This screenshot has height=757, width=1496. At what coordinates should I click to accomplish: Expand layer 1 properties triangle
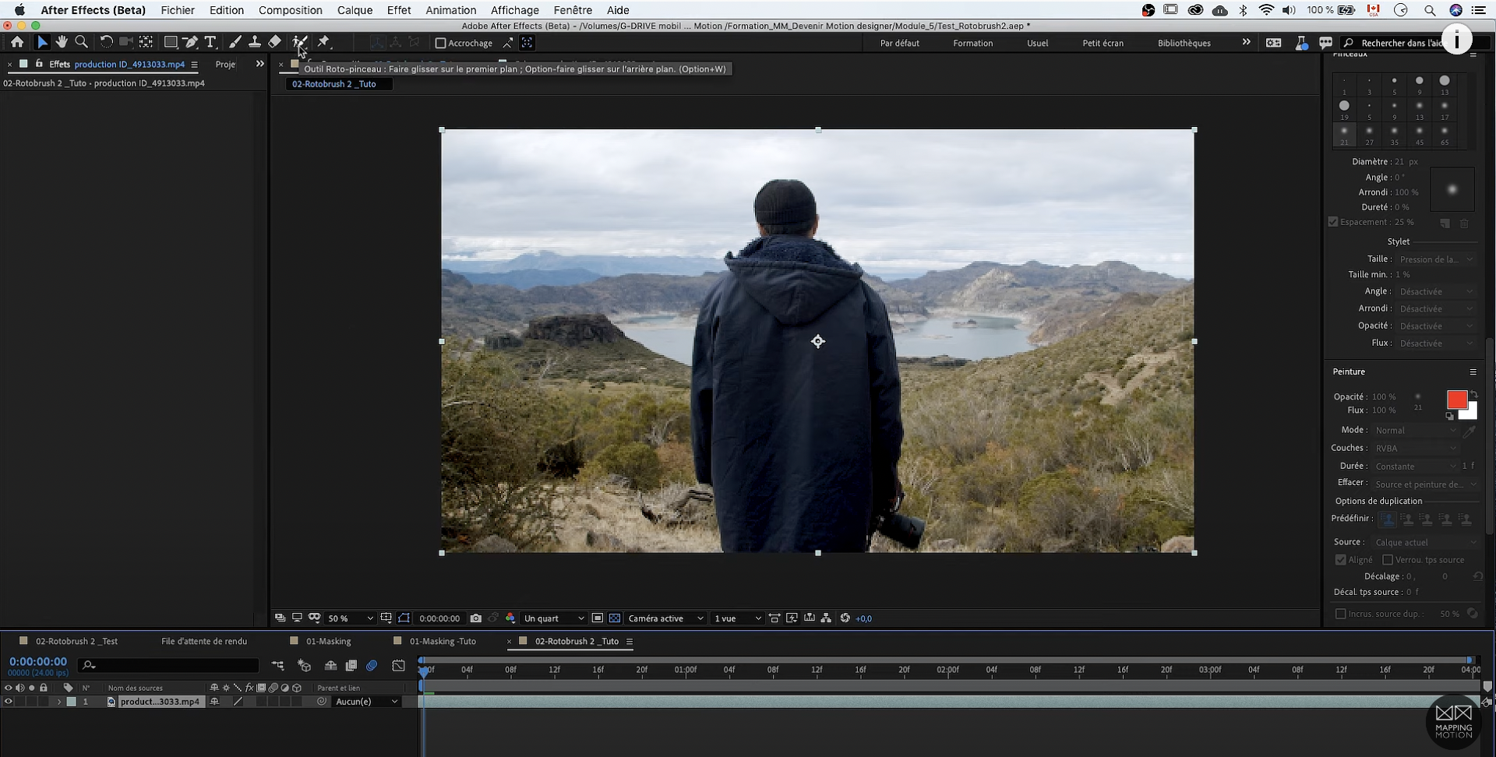(x=58, y=702)
